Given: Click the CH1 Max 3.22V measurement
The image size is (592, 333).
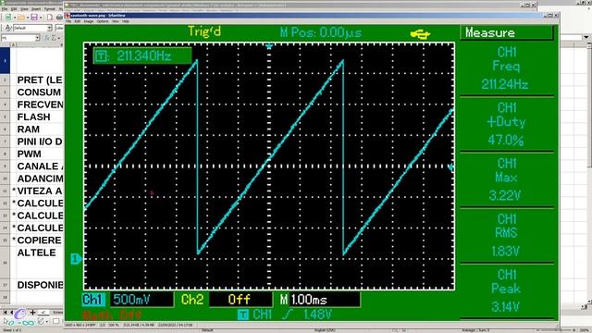Looking at the screenshot, I should coord(506,179).
